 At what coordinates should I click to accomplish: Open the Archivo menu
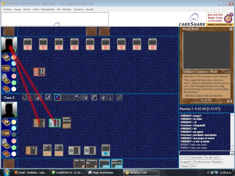(8, 9)
